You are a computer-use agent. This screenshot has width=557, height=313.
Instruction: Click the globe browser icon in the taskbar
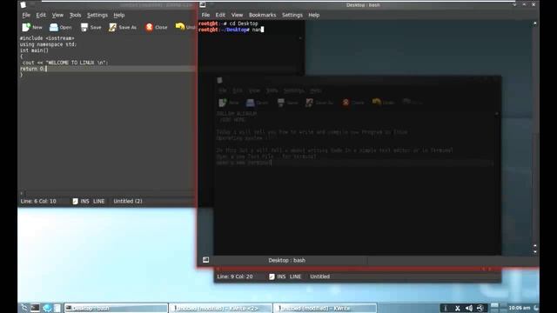(x=47, y=308)
